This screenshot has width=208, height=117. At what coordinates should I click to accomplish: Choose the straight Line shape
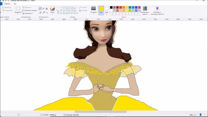pos(58,7)
